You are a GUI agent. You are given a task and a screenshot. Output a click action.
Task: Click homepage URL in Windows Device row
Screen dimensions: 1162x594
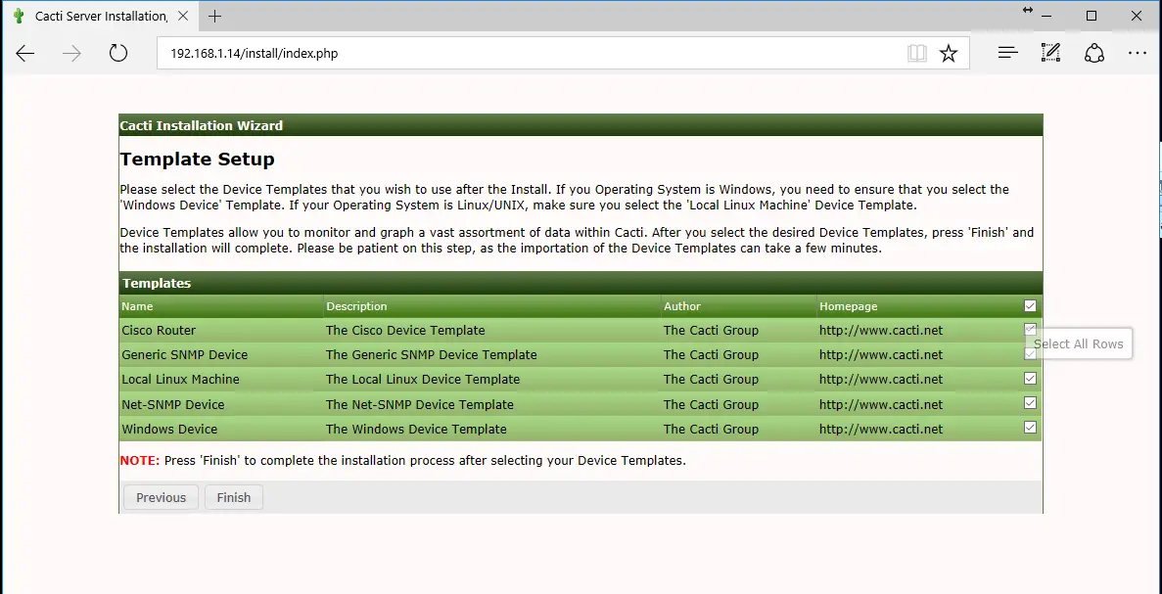click(880, 429)
